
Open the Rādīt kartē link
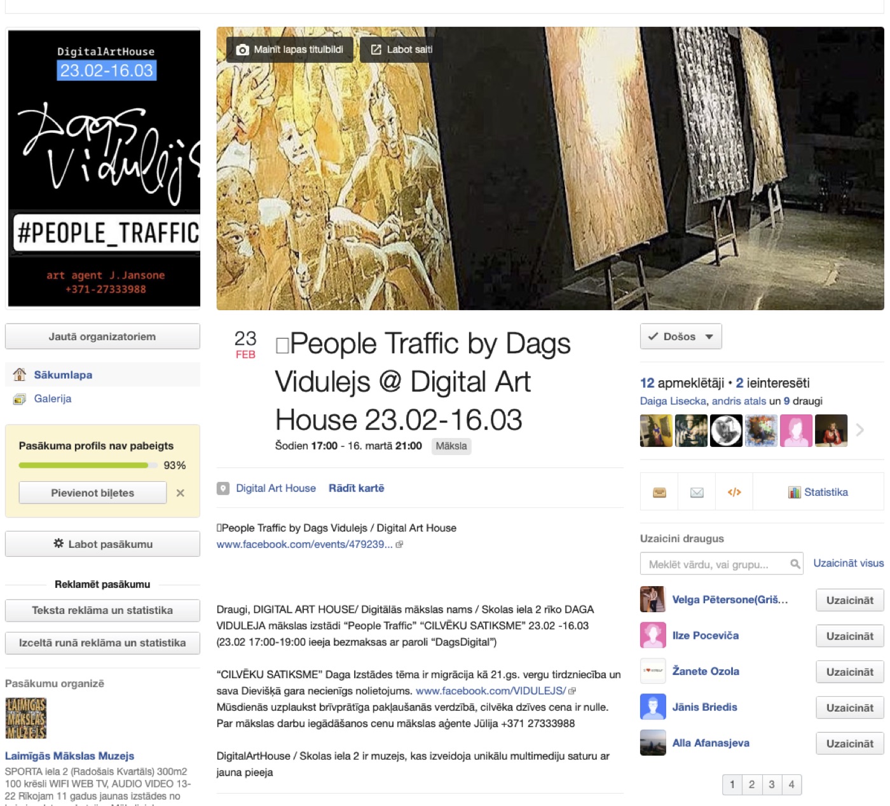click(357, 488)
